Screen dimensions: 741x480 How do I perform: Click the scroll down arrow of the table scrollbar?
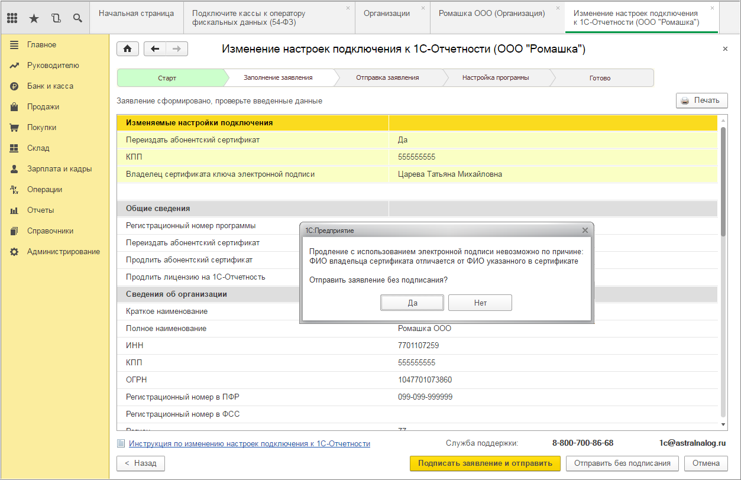723,424
